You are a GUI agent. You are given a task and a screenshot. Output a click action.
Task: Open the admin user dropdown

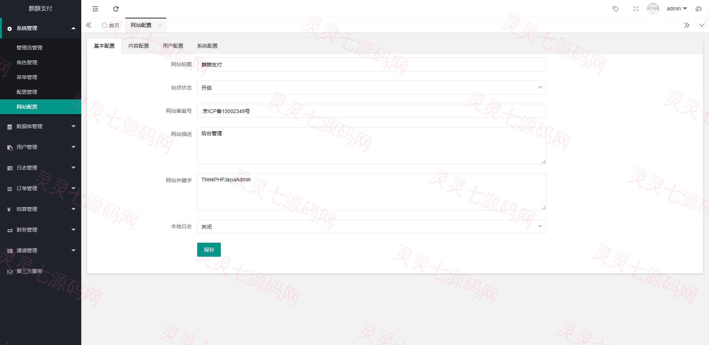point(677,8)
